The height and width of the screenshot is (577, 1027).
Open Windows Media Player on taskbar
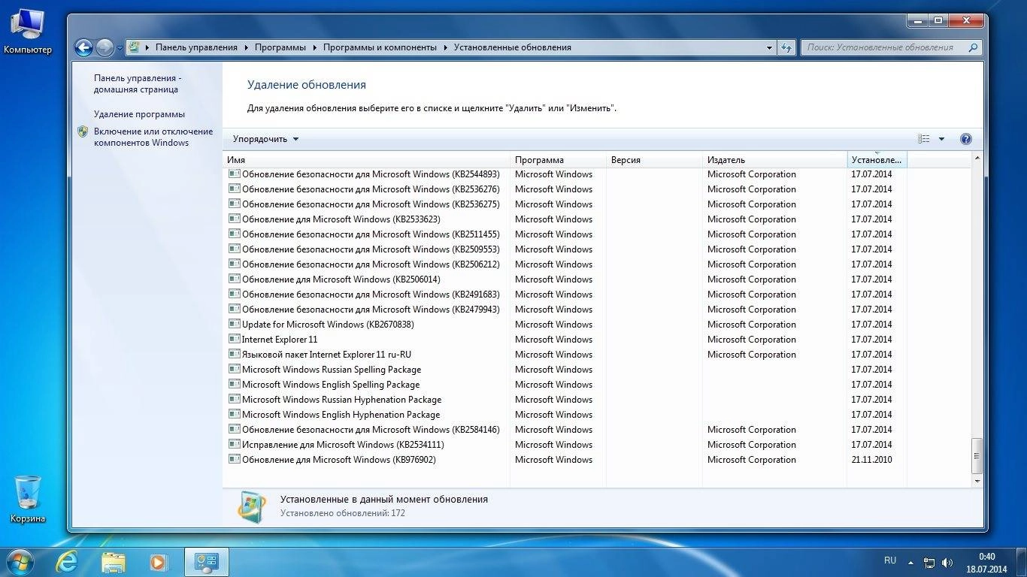[x=158, y=561]
